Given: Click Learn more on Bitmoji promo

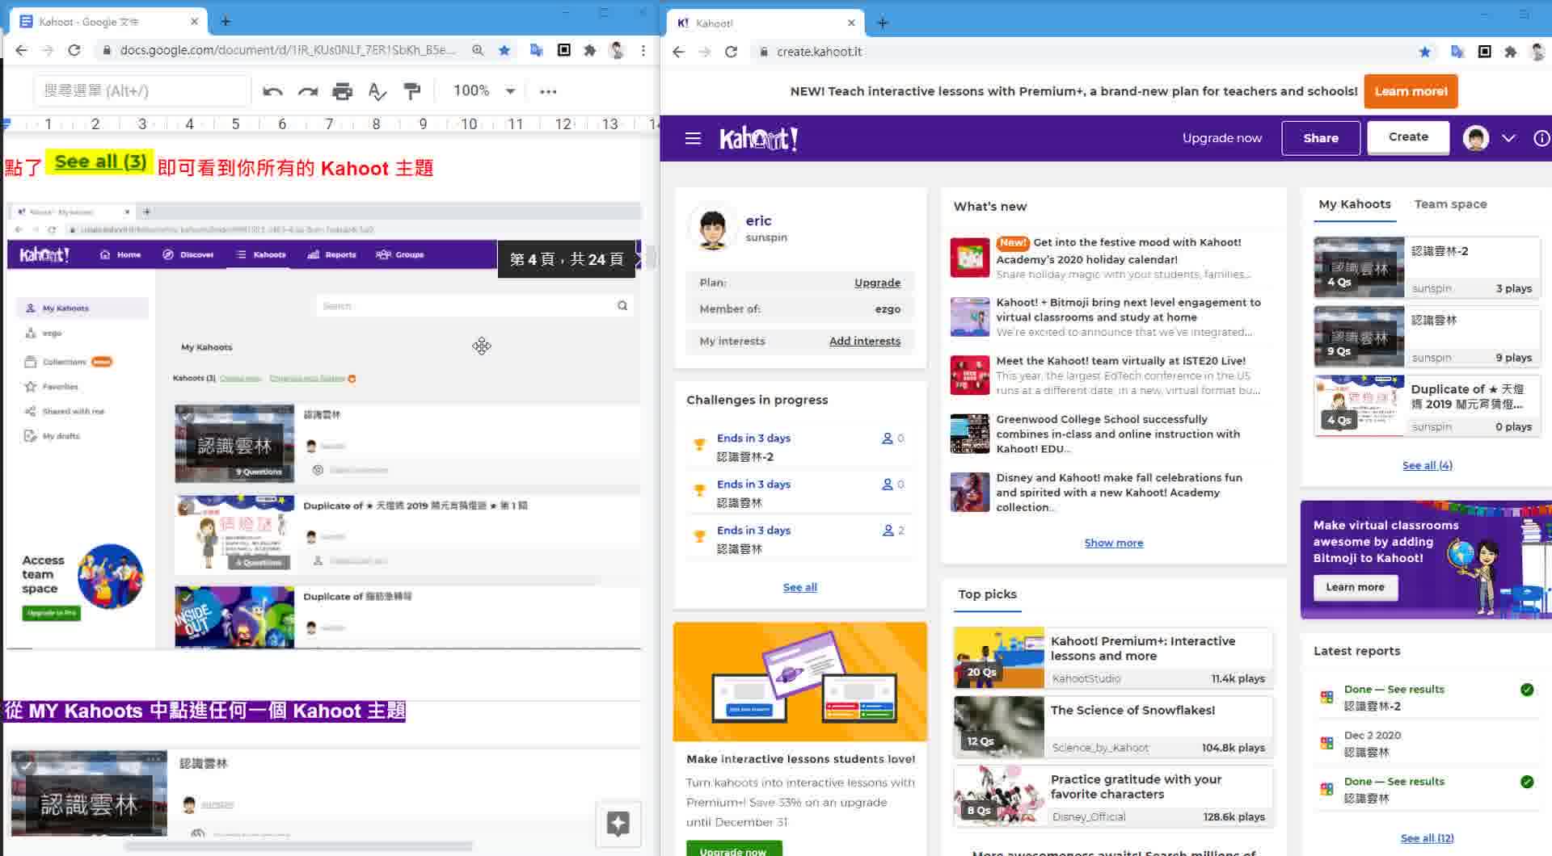Looking at the screenshot, I should pos(1355,587).
